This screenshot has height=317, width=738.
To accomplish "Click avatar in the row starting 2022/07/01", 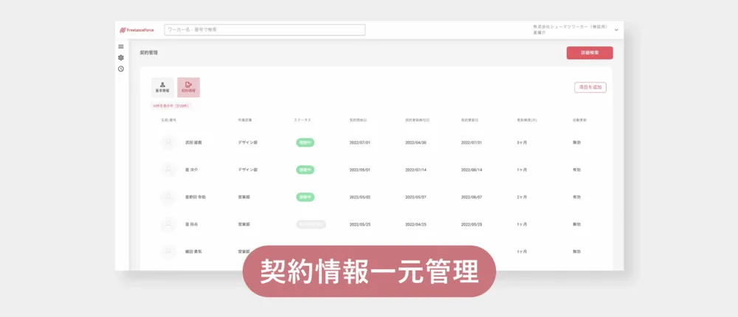I will [168, 142].
